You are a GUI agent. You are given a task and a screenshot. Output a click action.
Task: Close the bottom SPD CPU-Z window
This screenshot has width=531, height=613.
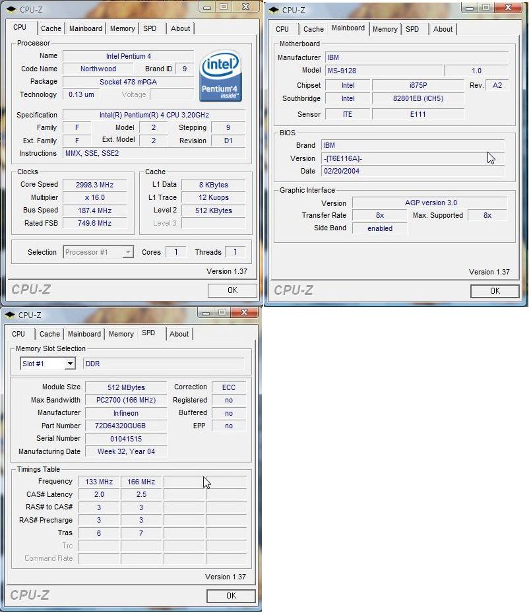244,312
